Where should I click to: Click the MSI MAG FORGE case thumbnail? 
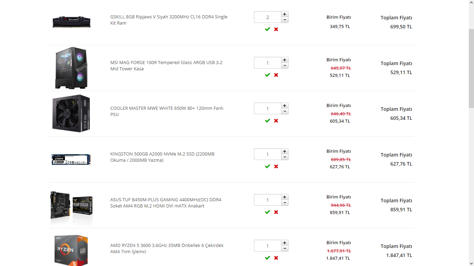pyautogui.click(x=71, y=68)
